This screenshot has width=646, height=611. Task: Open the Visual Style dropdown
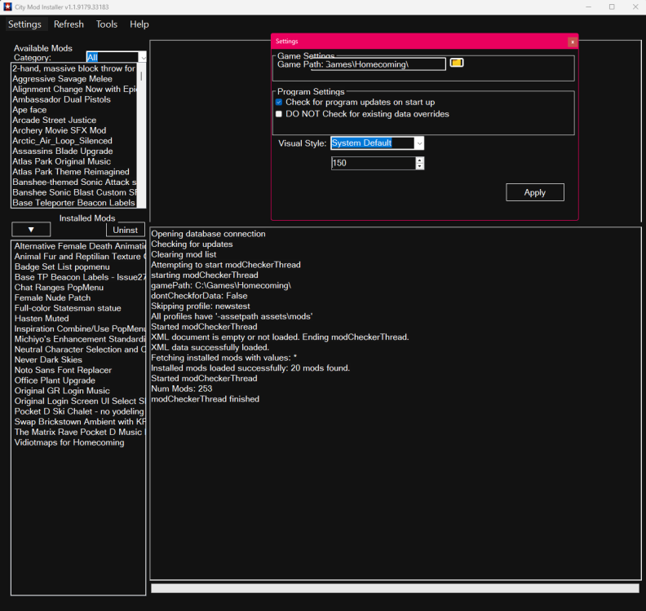419,143
